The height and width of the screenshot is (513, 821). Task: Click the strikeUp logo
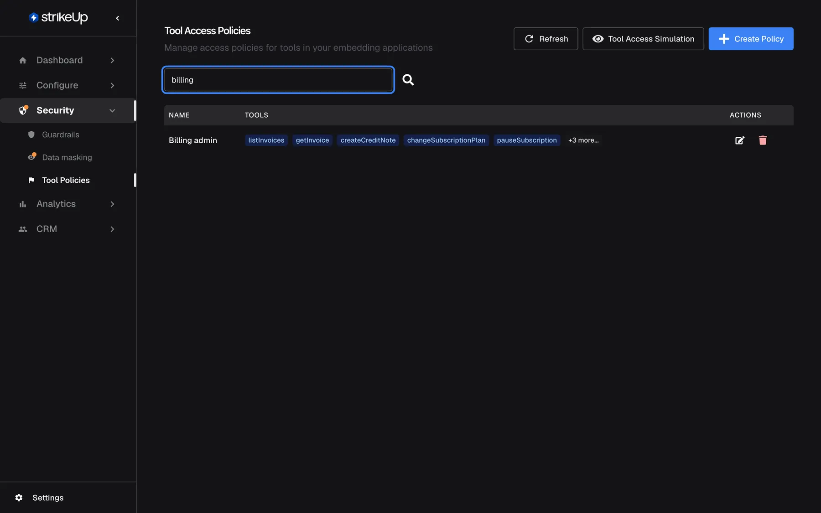(58, 17)
